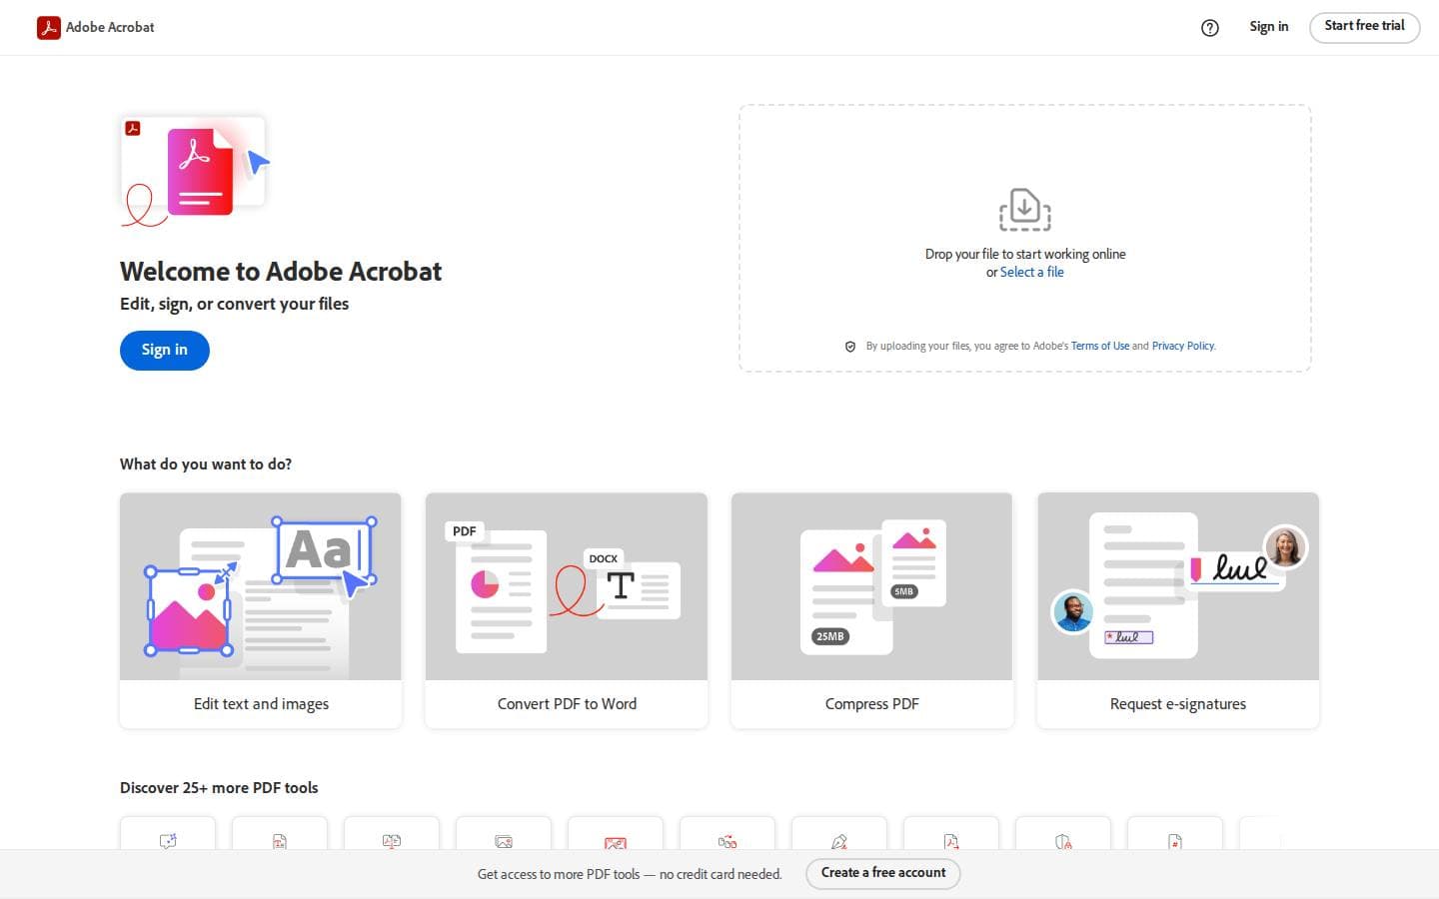The image size is (1439, 899).
Task: Click the "What do you want to do?" heading
Action: click(x=206, y=464)
